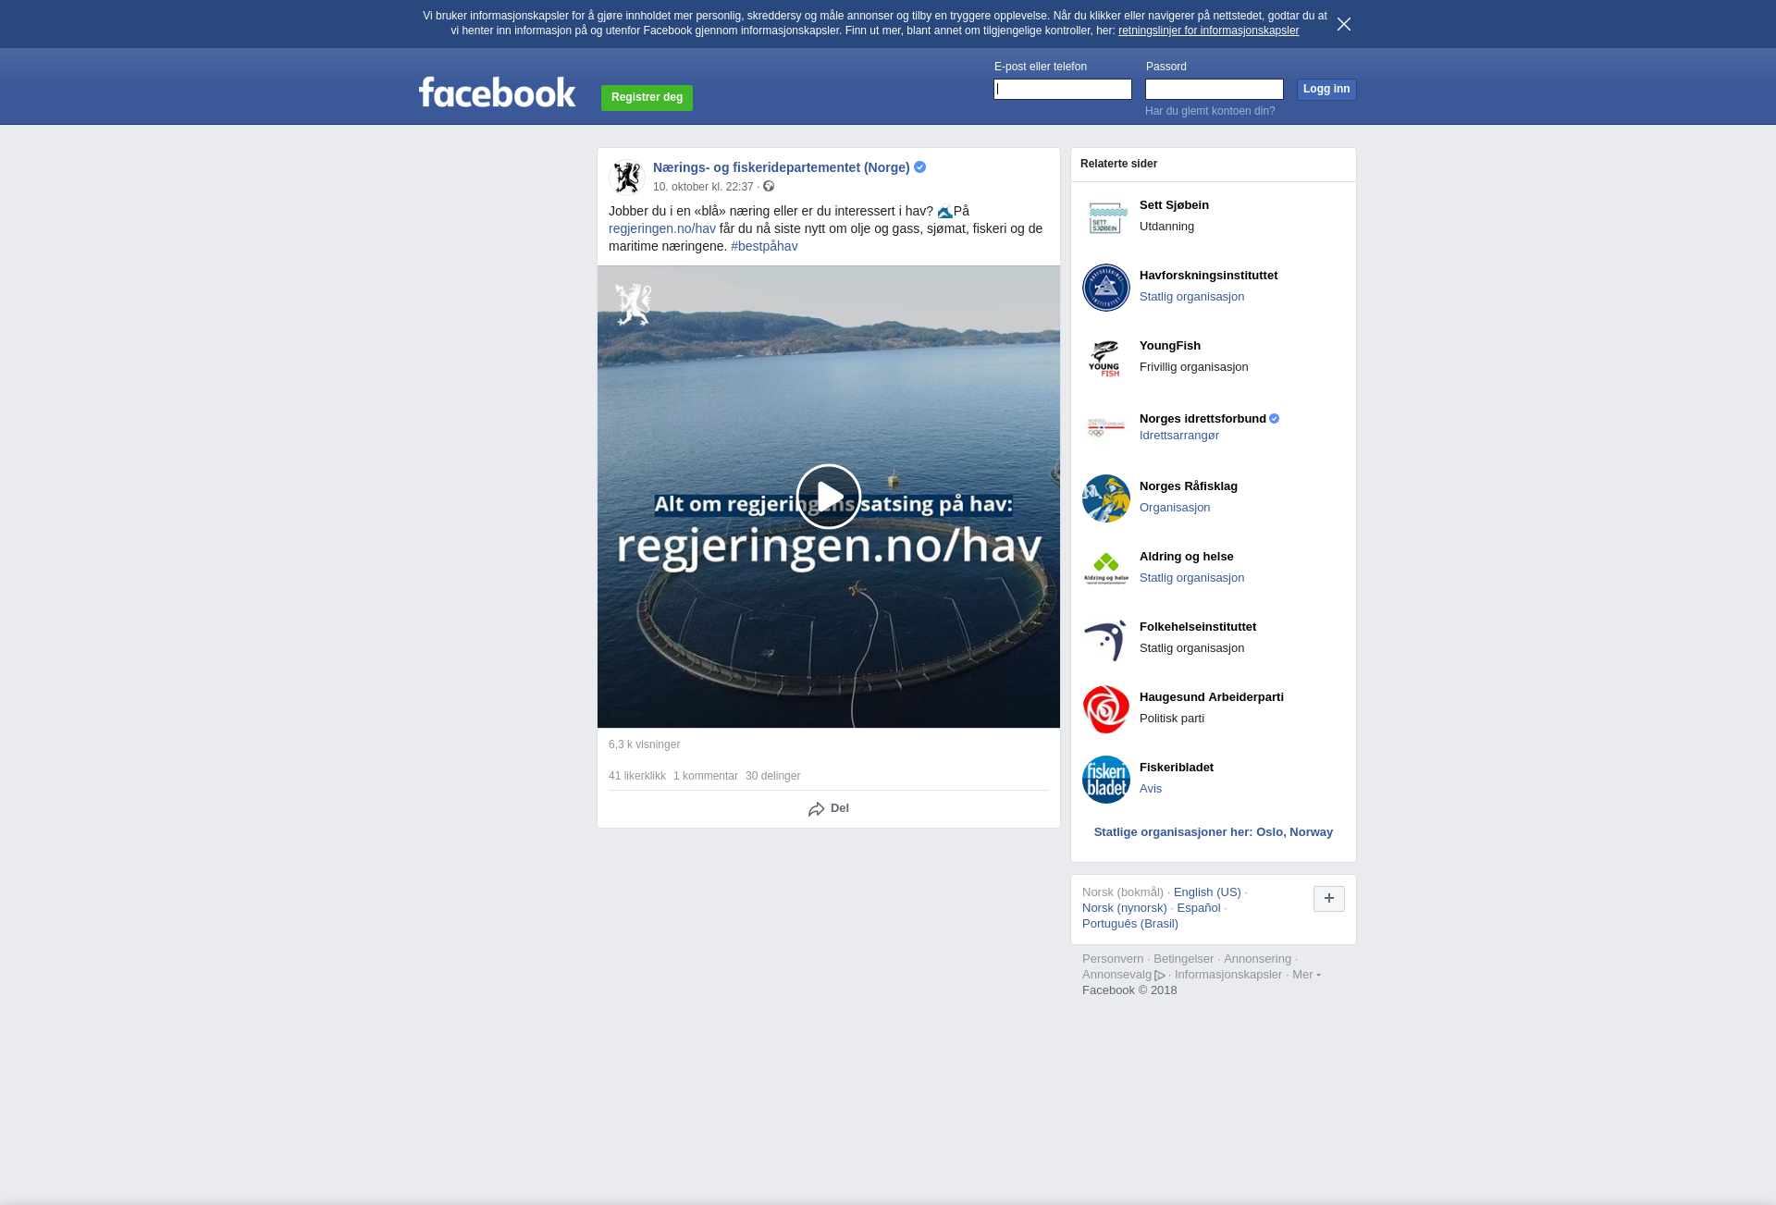The image size is (1776, 1205).
Task: Open the 1 kommentar link
Action: pos(706,776)
